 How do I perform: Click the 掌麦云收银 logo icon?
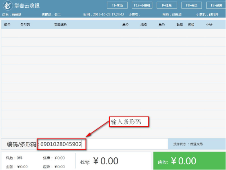pyautogui.click(x=8, y=5)
